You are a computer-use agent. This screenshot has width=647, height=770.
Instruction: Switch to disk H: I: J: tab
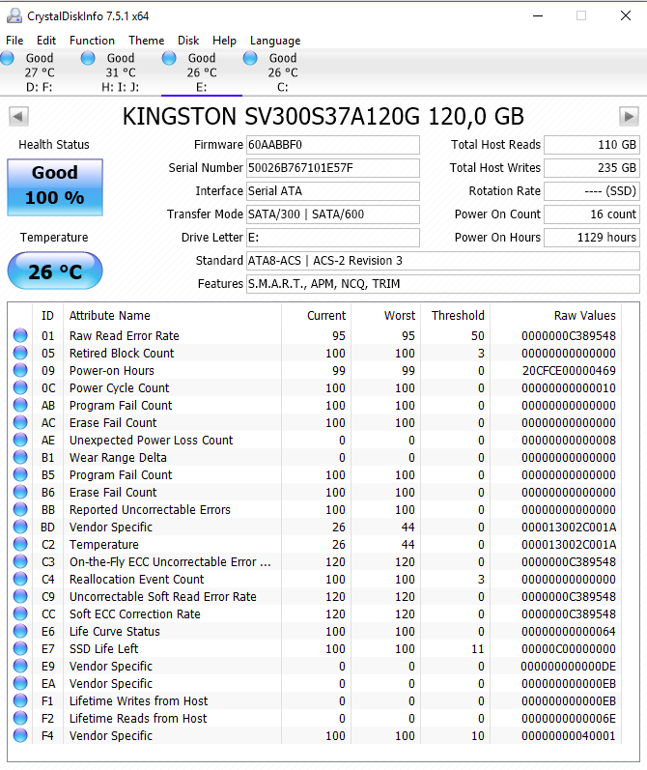pos(121,72)
